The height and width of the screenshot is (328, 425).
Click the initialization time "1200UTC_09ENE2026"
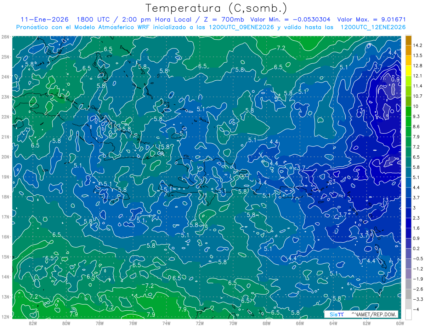point(241,27)
